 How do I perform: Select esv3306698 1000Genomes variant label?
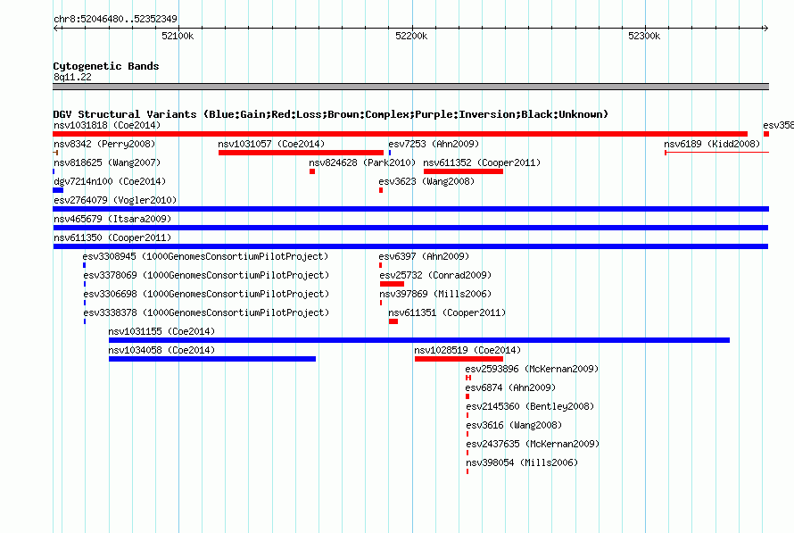click(206, 294)
